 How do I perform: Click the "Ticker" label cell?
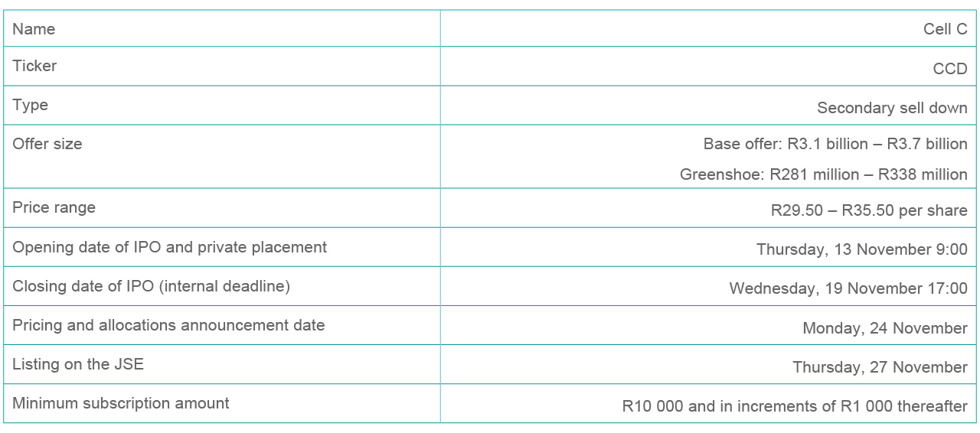pos(34,66)
